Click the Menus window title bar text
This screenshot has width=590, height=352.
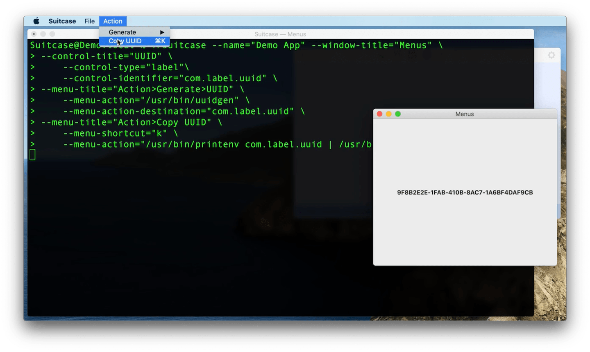click(465, 114)
